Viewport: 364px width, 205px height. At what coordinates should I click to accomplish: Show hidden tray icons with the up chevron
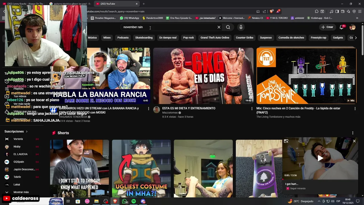pos(319,201)
